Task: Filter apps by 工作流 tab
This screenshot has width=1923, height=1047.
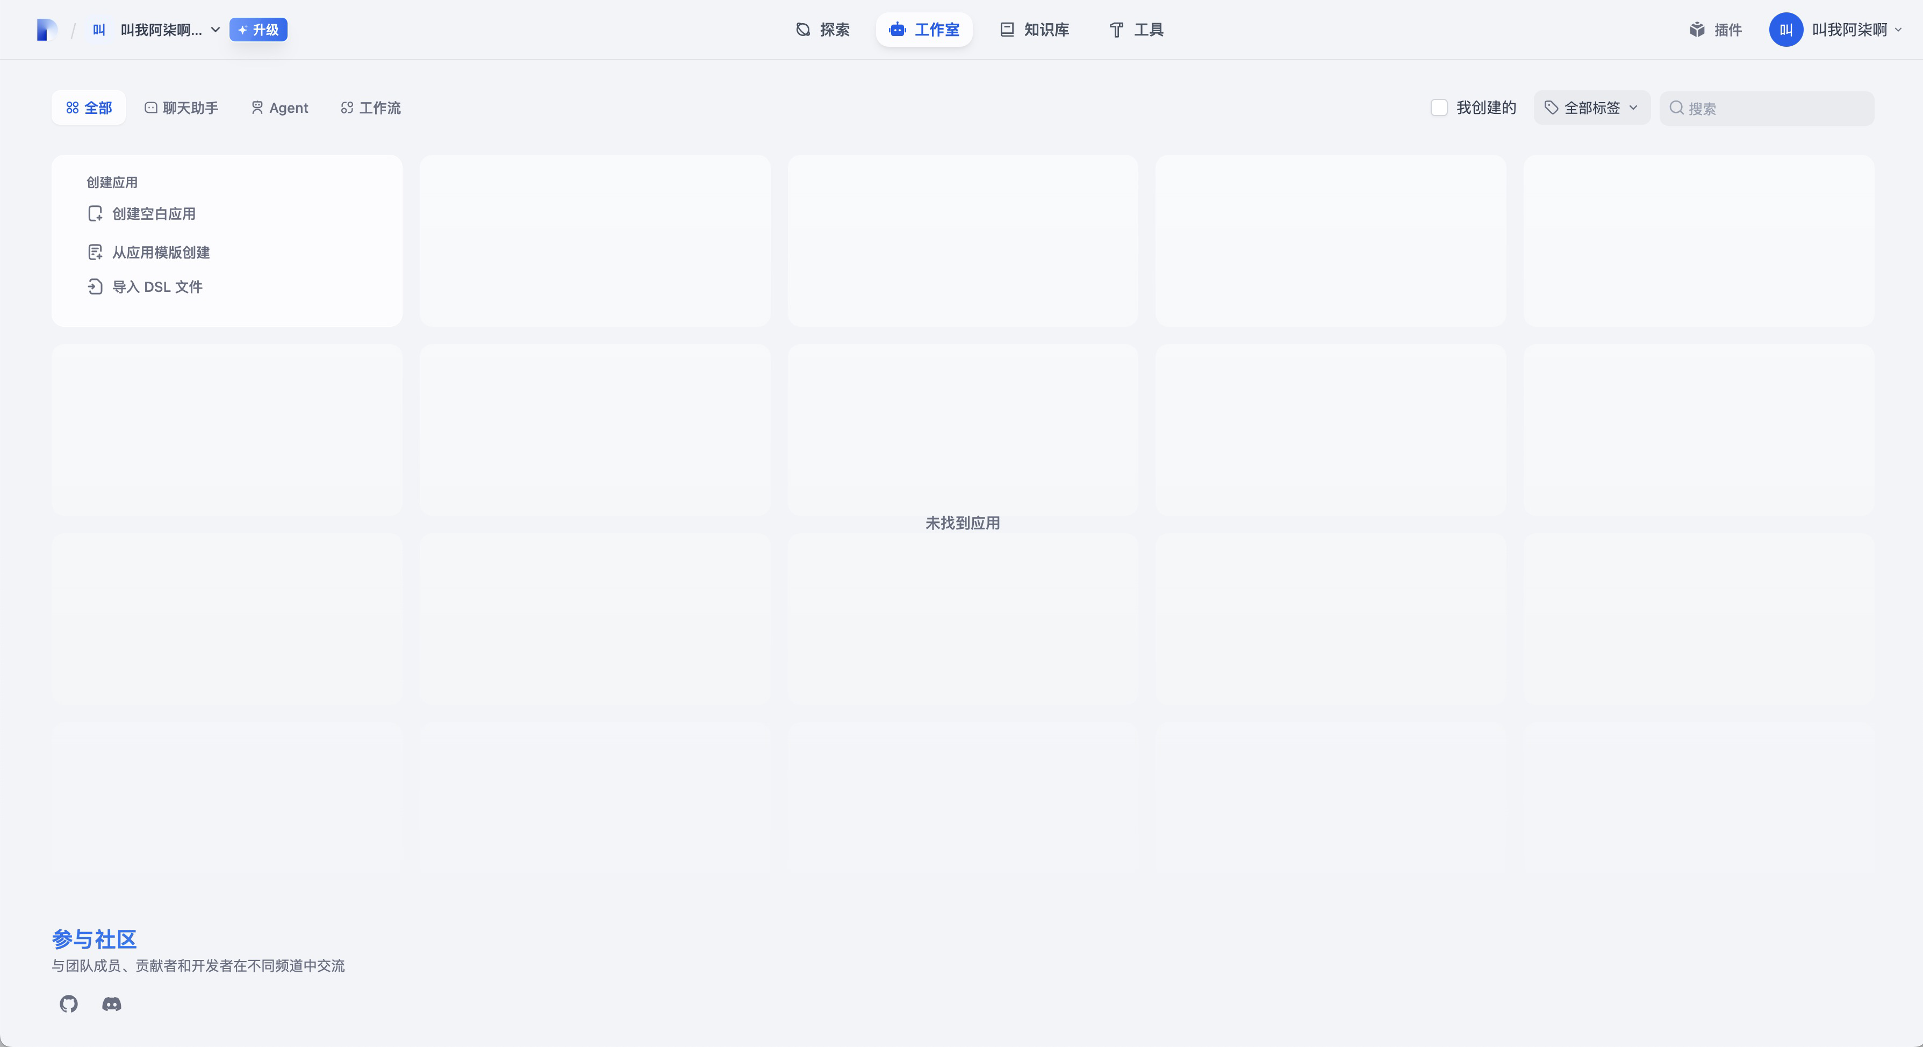Action: (x=370, y=107)
